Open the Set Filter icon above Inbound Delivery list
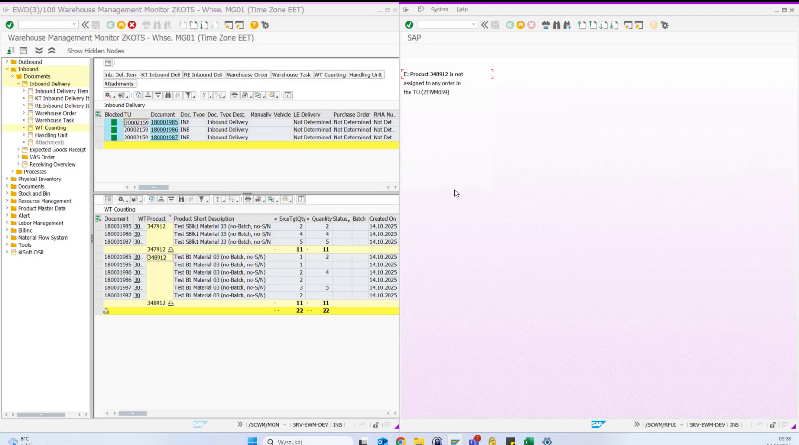799x445 pixels. [x=188, y=95]
